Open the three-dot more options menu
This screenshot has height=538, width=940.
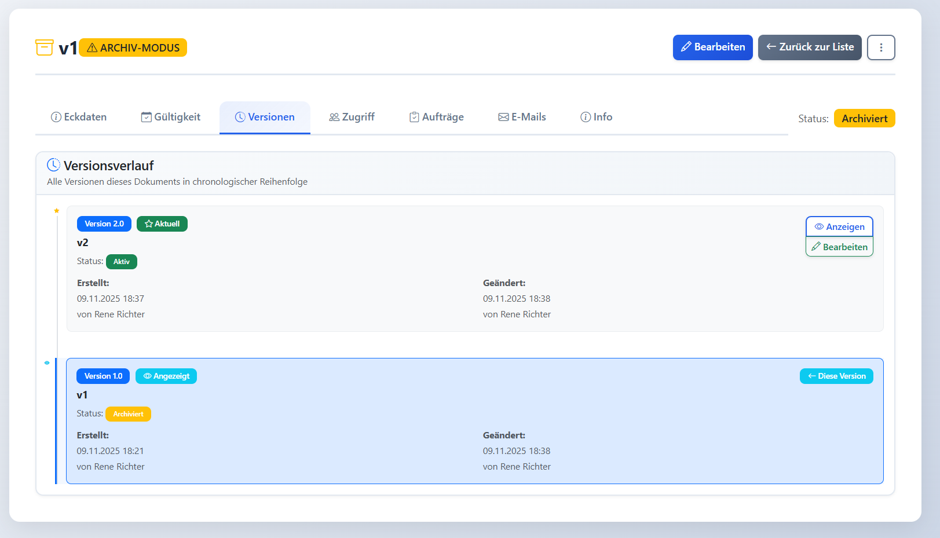881,47
